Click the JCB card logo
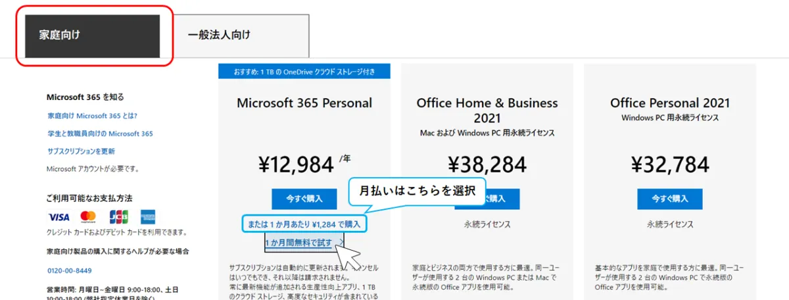Screen dimensions: 789x300 tap(118, 217)
